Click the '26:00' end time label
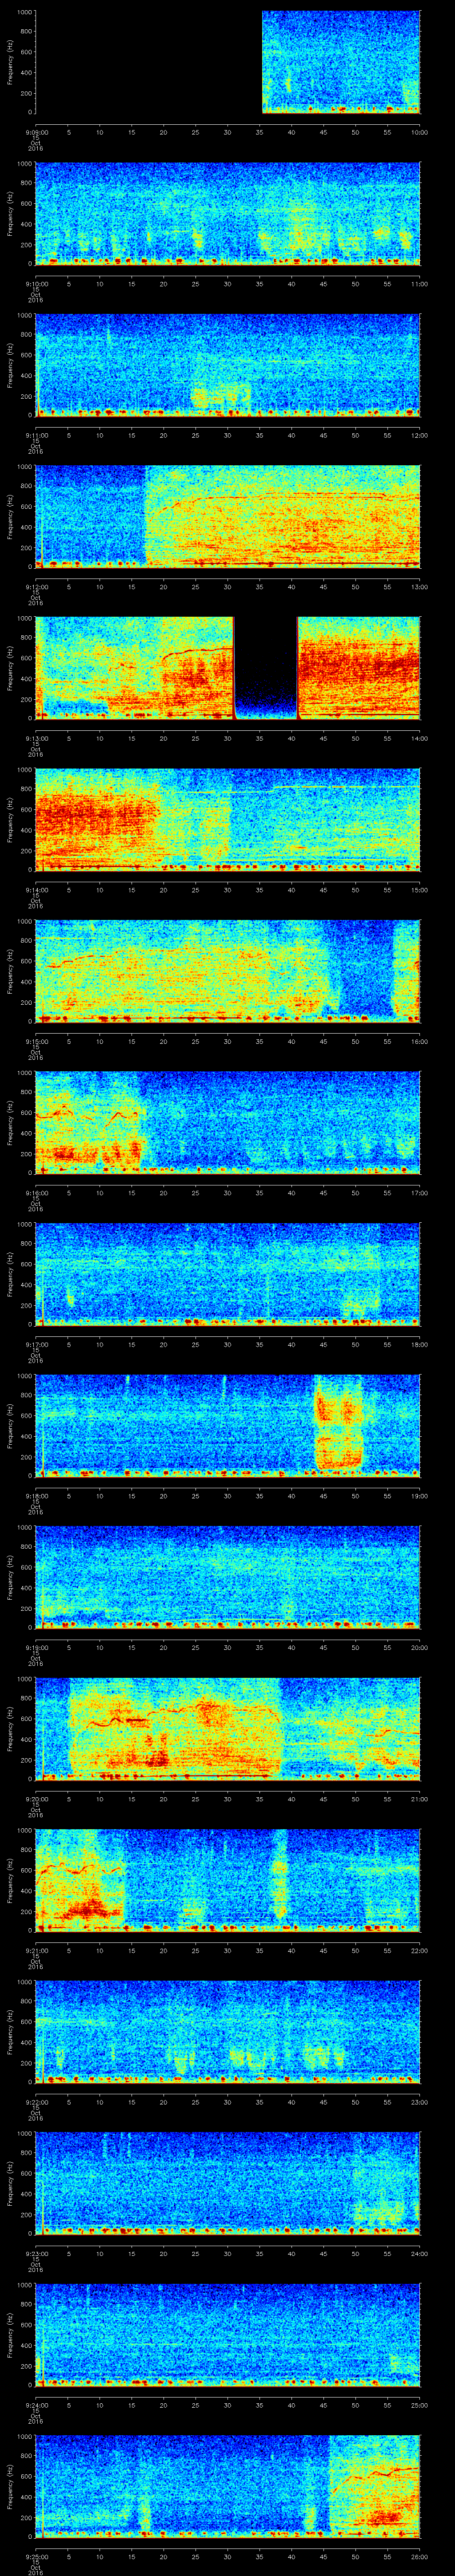455x2576 pixels. [x=419, y=2556]
